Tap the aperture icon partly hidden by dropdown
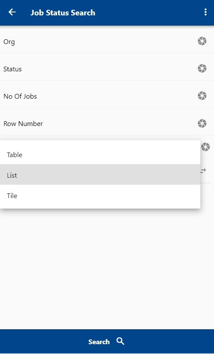The width and height of the screenshot is (214, 354). (205, 147)
